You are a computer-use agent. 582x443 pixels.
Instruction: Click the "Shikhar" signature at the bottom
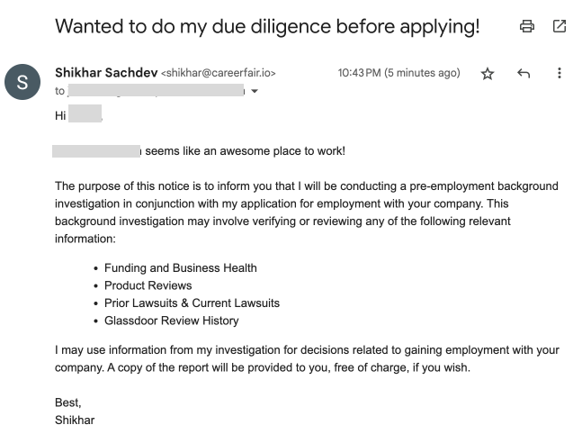(75, 420)
